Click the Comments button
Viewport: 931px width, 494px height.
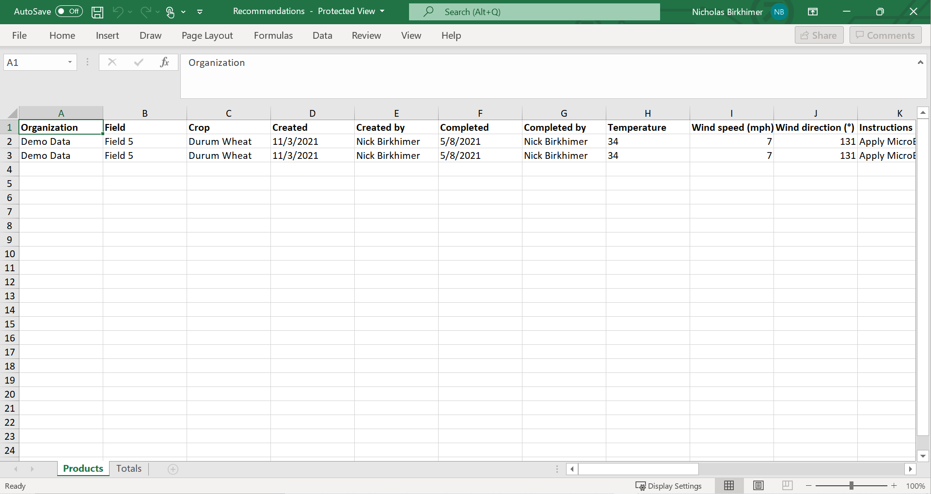click(885, 35)
